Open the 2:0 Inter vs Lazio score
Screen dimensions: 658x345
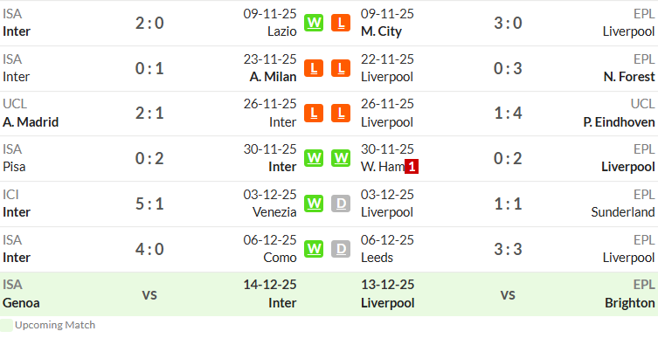click(x=149, y=23)
